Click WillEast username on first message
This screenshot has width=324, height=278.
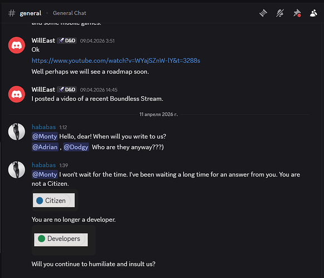tap(43, 41)
